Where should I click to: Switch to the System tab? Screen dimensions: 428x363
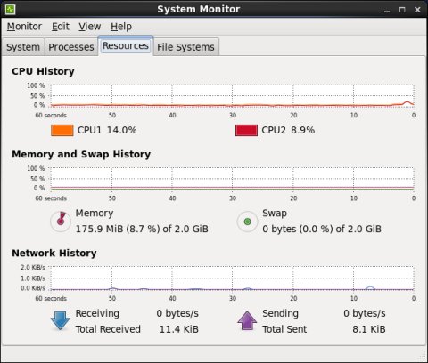point(23,47)
